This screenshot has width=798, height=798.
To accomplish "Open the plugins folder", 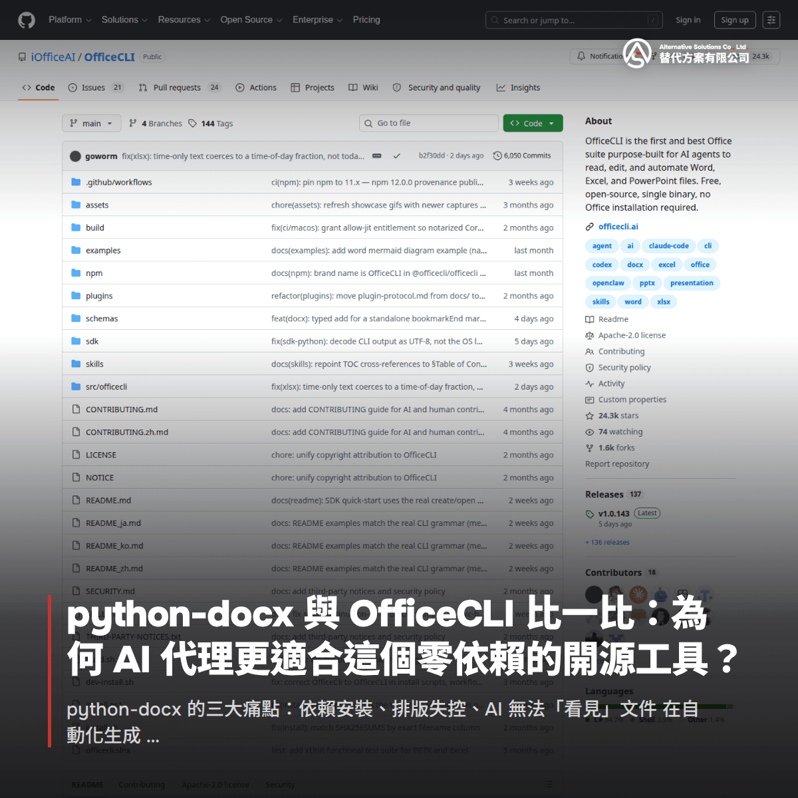I will pyautogui.click(x=99, y=296).
